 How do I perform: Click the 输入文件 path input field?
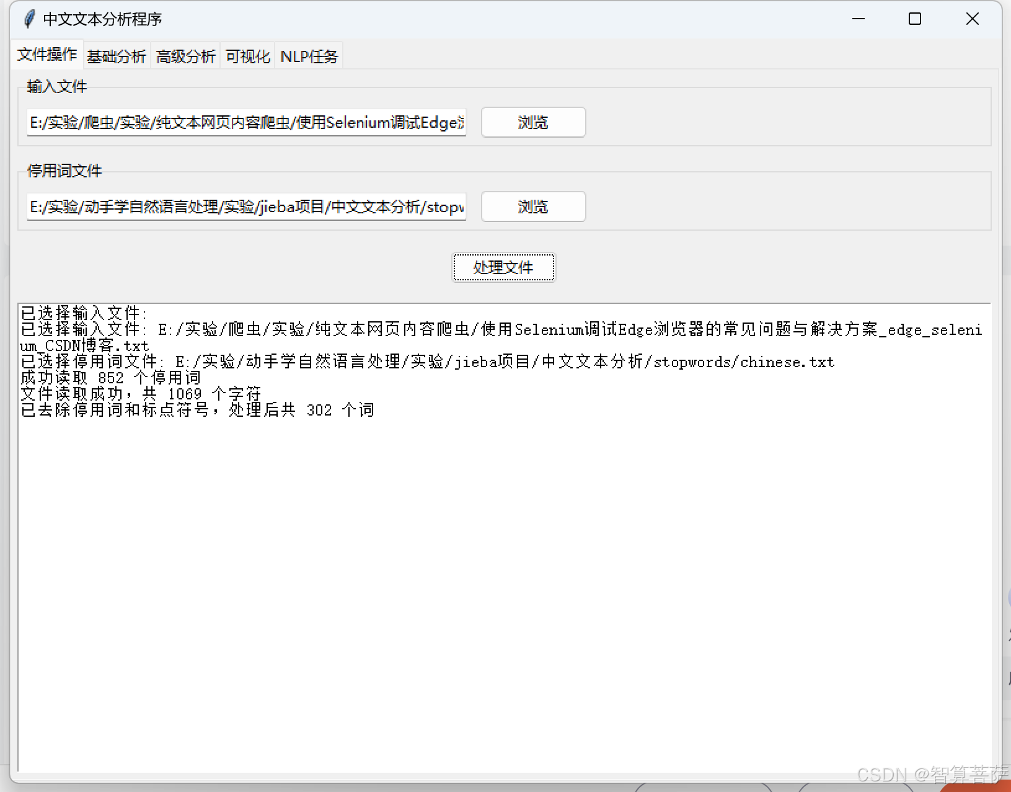point(246,123)
